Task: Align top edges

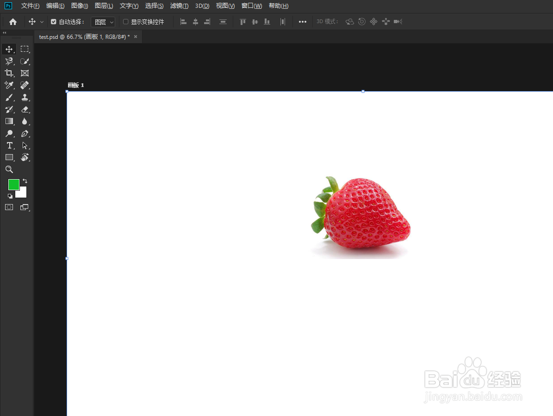Action: [x=242, y=22]
